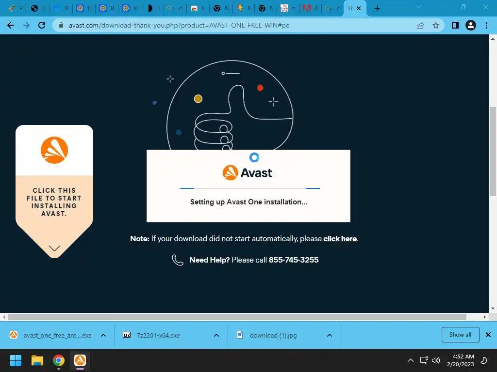Click 'Click this file to start installing Avast' text
Viewport: 497px width, 372px height.
click(54, 202)
